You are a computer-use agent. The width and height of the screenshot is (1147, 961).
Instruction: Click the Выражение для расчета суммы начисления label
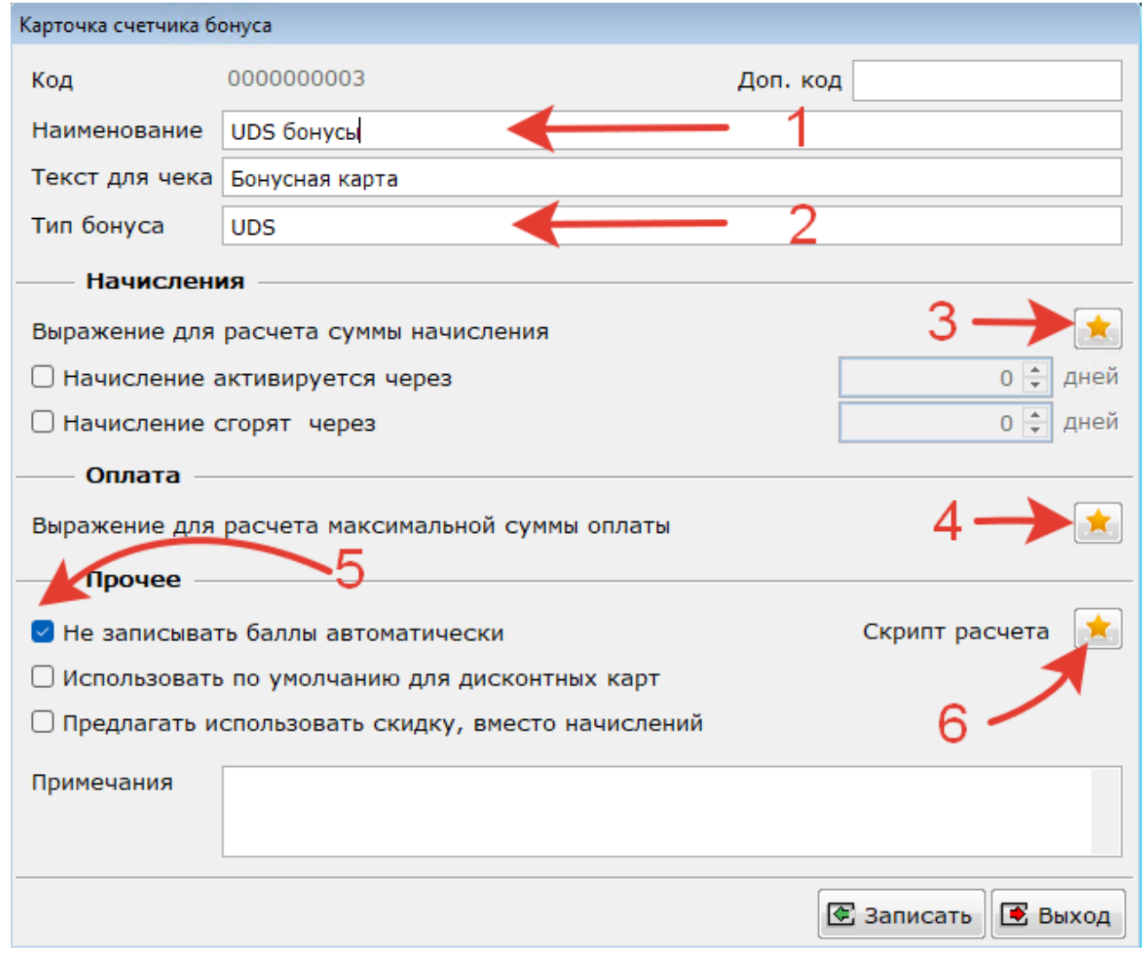coord(290,332)
